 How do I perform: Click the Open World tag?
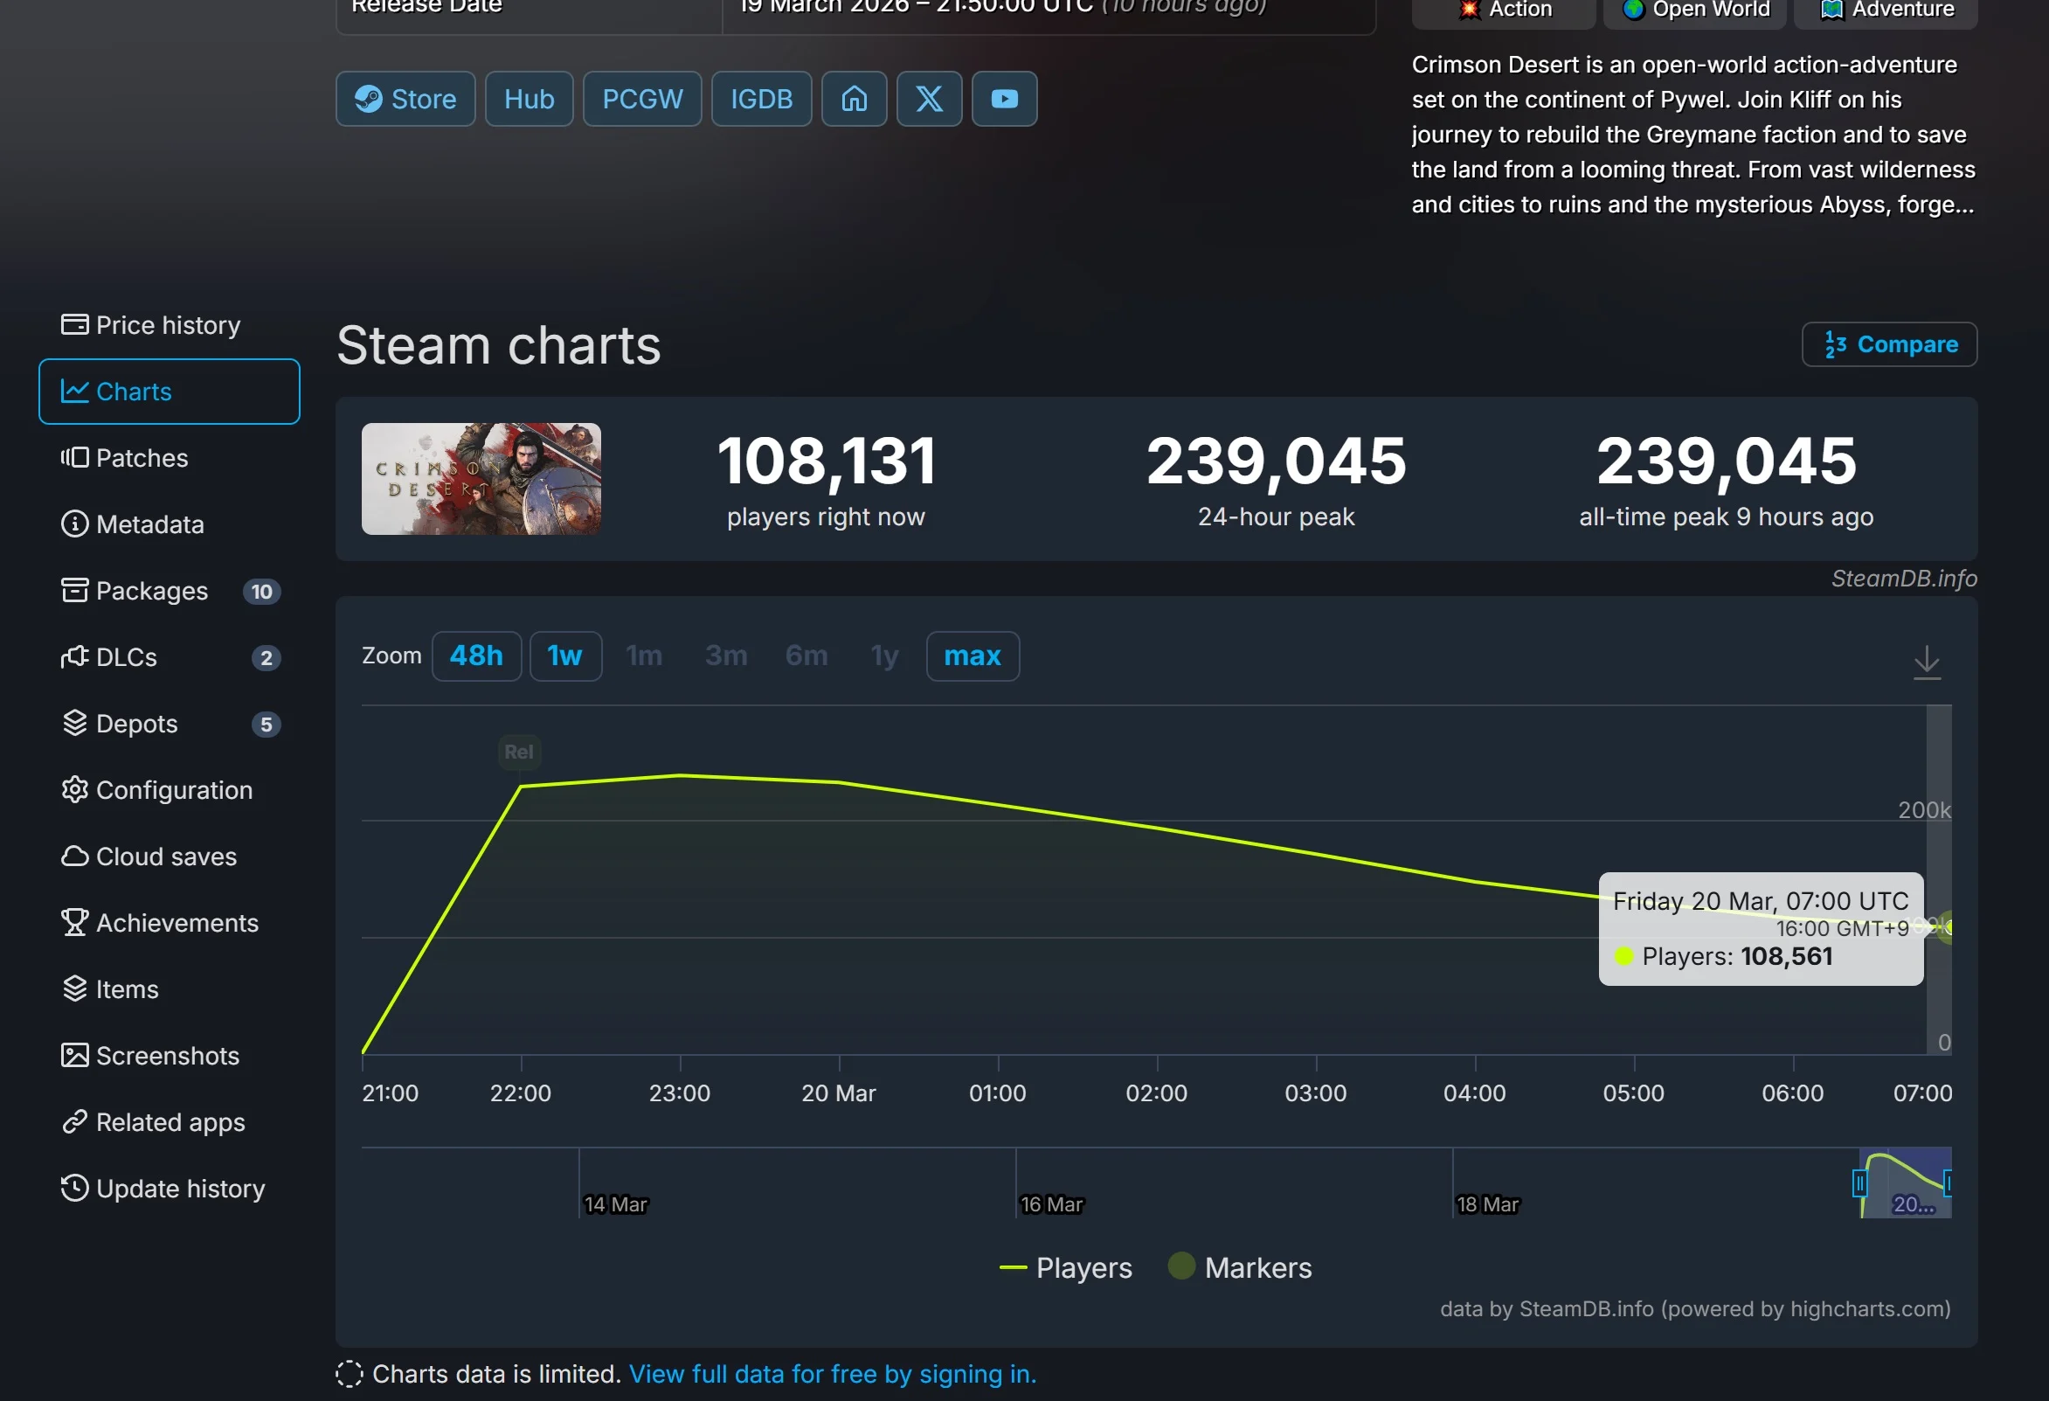pyautogui.click(x=1694, y=10)
